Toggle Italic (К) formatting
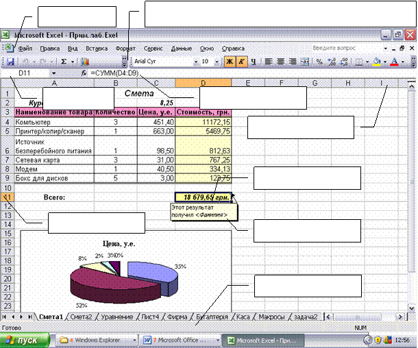The width and height of the screenshot is (418, 348). 241,62
